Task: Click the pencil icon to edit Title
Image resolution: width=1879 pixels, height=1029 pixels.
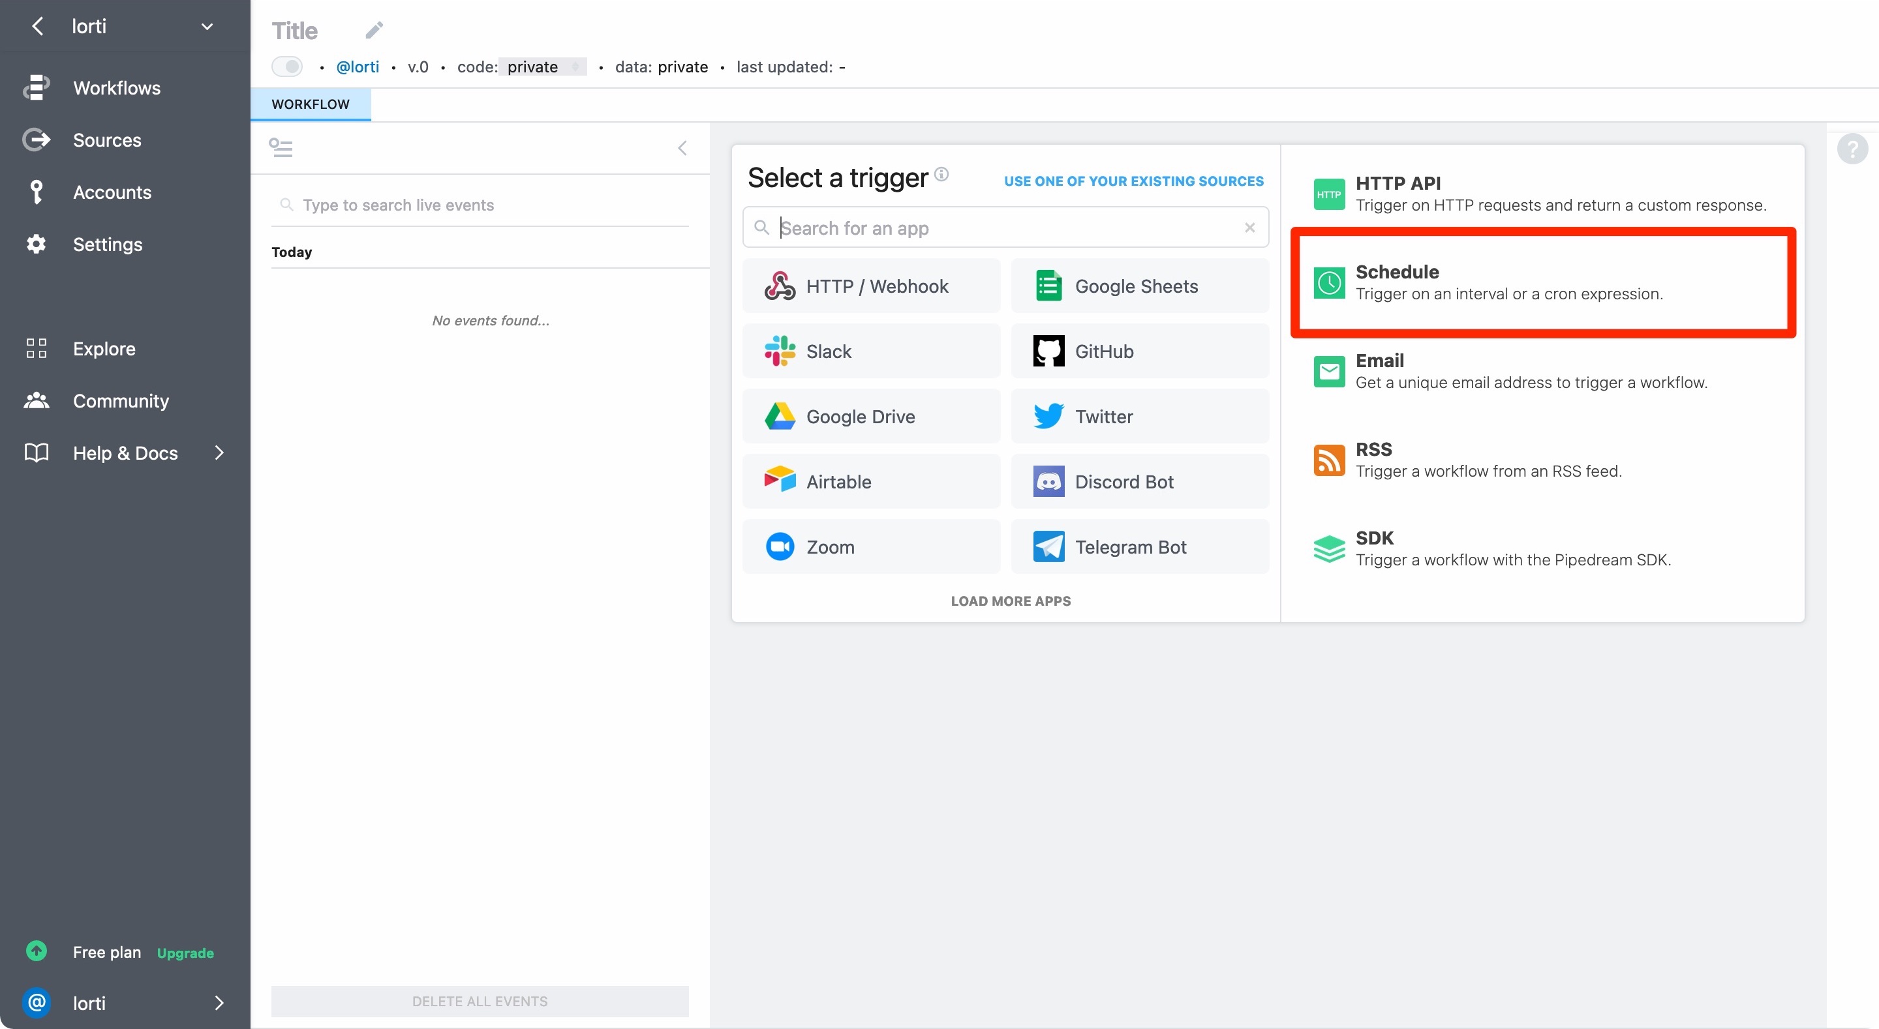Action: tap(373, 30)
